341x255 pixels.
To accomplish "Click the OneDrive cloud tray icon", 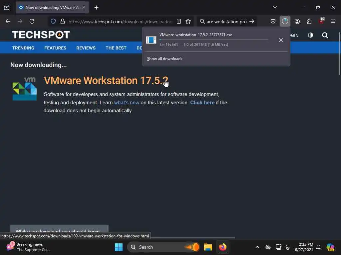I will point(268,247).
